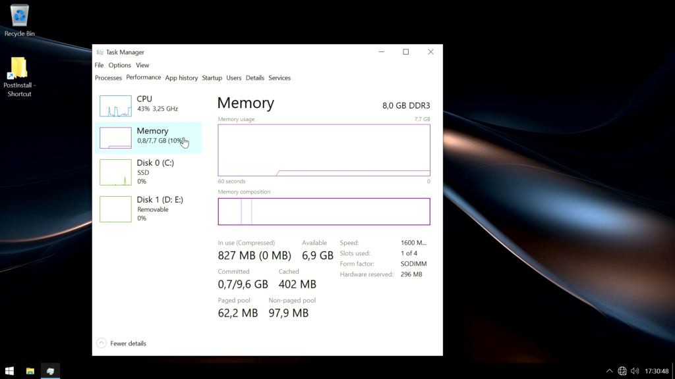Screen dimensions: 675x379
Task: Click the Task Manager taskbar icon
Action: pos(50,371)
